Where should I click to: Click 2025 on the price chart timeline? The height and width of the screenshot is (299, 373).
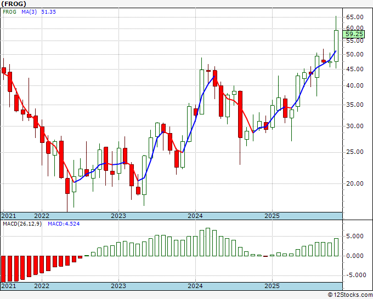click(272, 216)
